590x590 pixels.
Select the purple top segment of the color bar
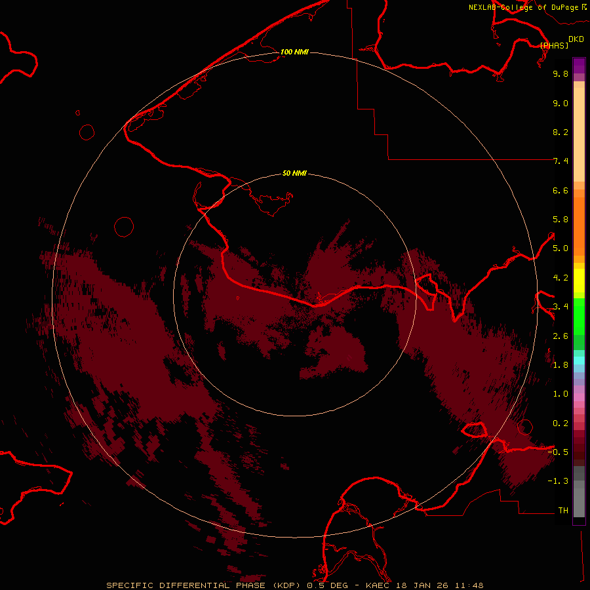pyautogui.click(x=579, y=66)
